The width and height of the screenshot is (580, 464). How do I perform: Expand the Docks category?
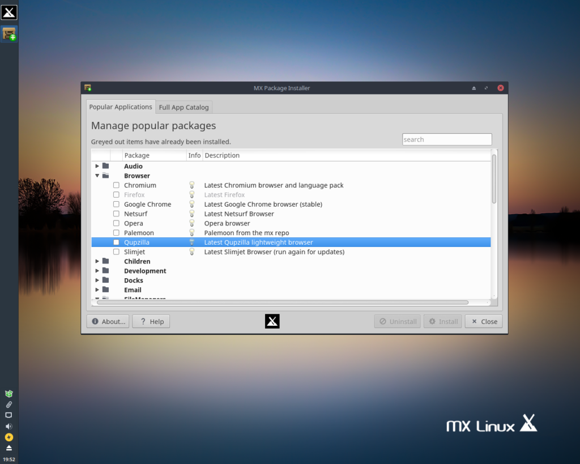pos(97,280)
